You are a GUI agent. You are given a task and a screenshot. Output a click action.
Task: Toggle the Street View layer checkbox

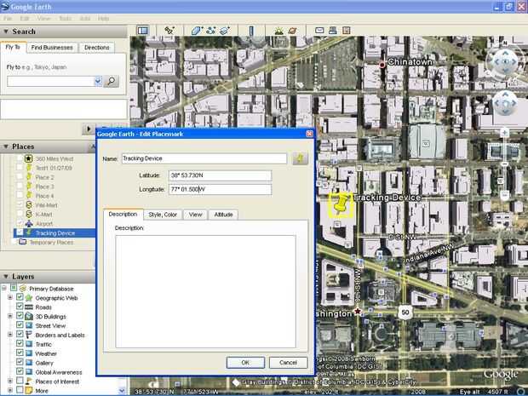point(20,325)
